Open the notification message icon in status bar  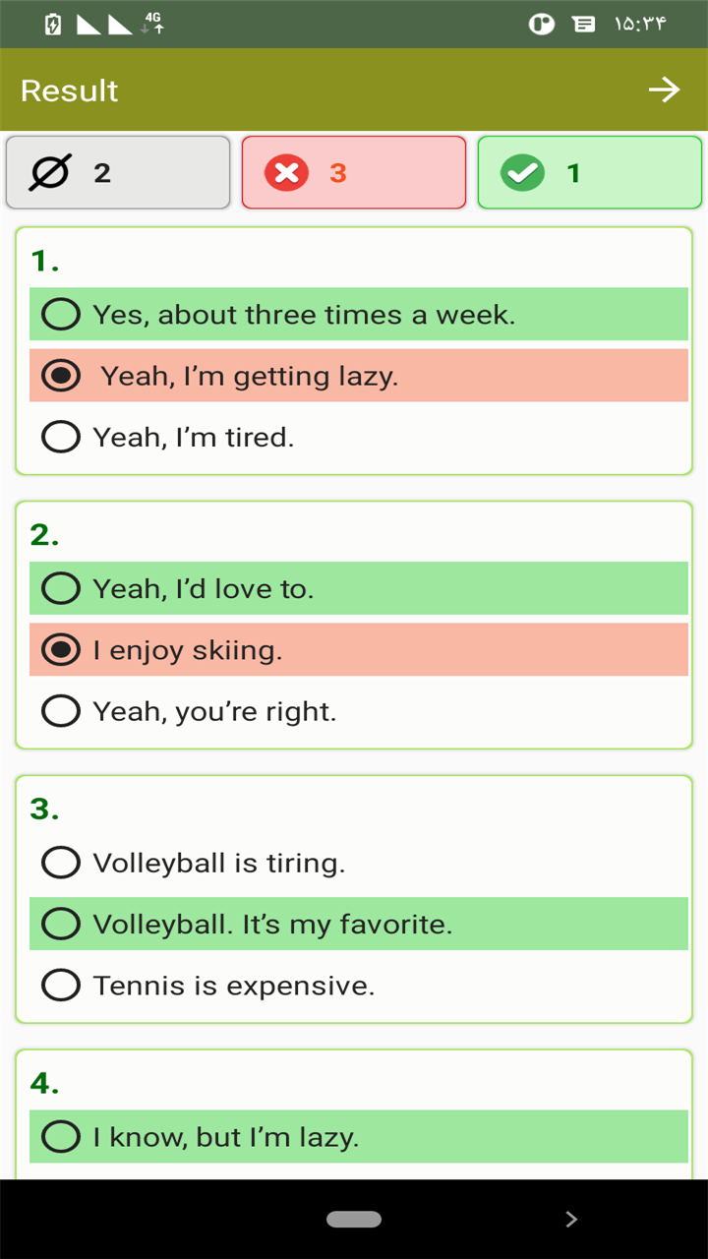(x=584, y=25)
